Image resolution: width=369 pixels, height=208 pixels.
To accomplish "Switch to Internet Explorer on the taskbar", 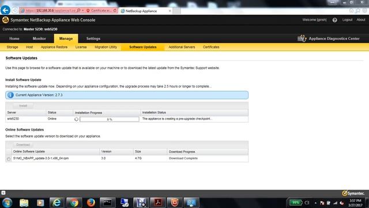I will 57,203.
